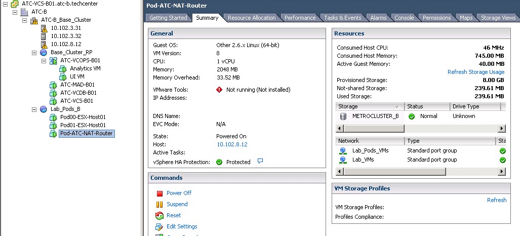This screenshot has width=520, height=236.
Task: Open host link 10.102.8.12
Action: point(231,144)
